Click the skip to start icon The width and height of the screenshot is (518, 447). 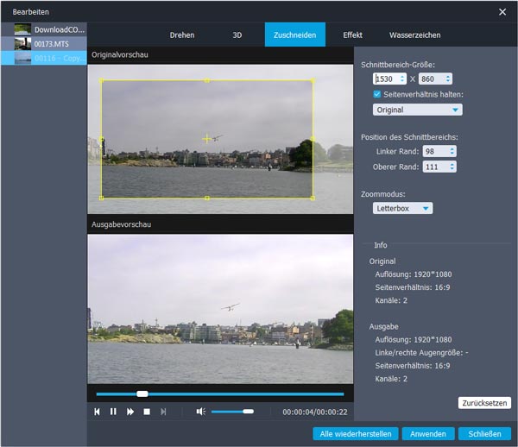tap(98, 412)
